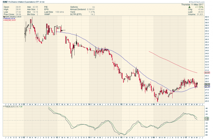Click the Chg value +0.44
The image size is (213, 139).
[201, 9]
